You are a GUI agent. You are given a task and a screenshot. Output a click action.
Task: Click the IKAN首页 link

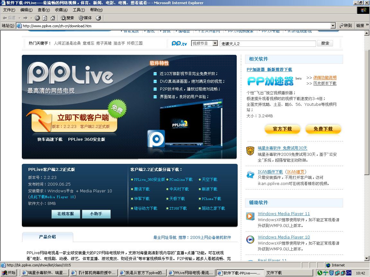point(295,172)
